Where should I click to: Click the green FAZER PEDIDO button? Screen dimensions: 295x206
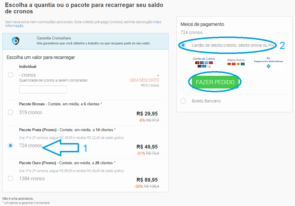215,82
